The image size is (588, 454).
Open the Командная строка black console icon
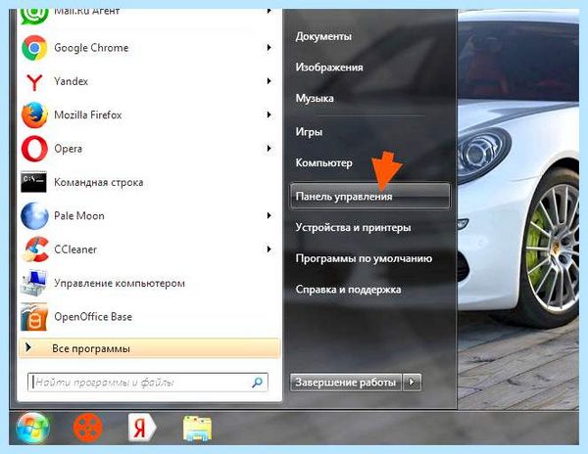point(33,182)
